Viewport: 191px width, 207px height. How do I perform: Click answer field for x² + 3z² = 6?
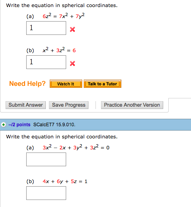pyautogui.click(x=46, y=62)
